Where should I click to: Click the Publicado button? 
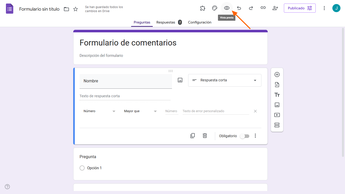click(x=300, y=8)
